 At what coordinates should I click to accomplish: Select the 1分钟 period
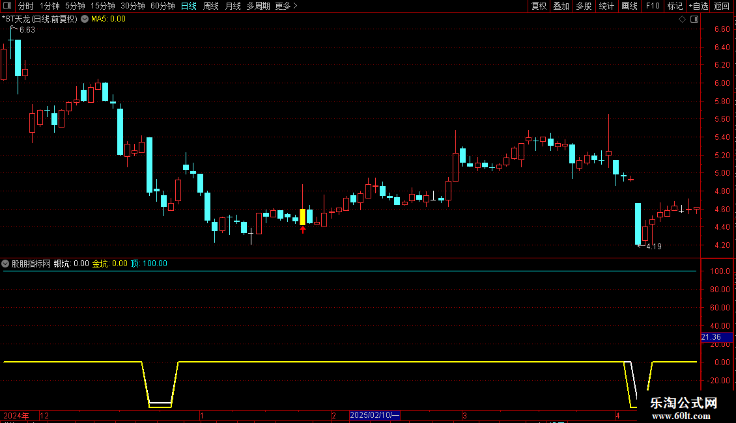pyautogui.click(x=50, y=6)
